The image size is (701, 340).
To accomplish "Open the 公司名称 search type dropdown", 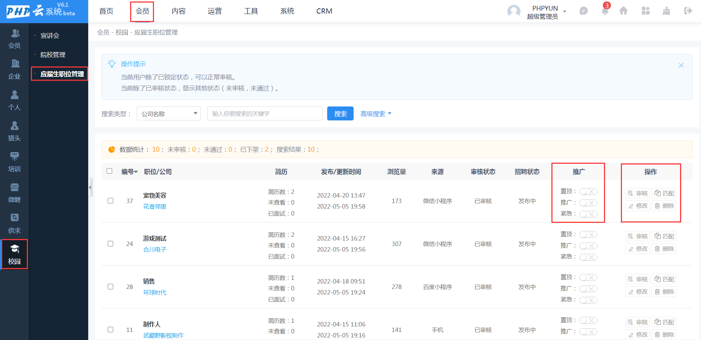I will pos(169,113).
